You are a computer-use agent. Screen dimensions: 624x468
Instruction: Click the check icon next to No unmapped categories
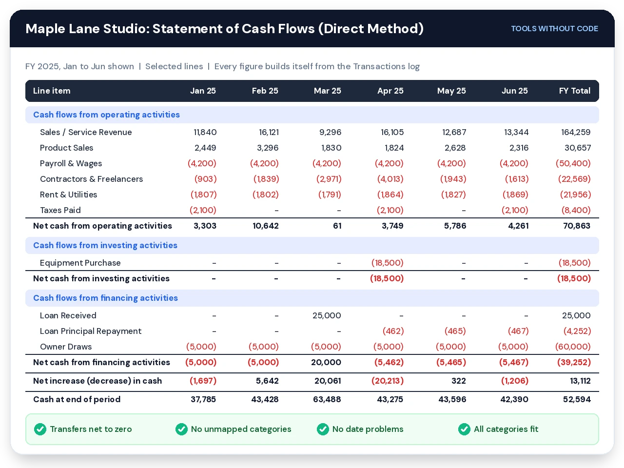[181, 429]
